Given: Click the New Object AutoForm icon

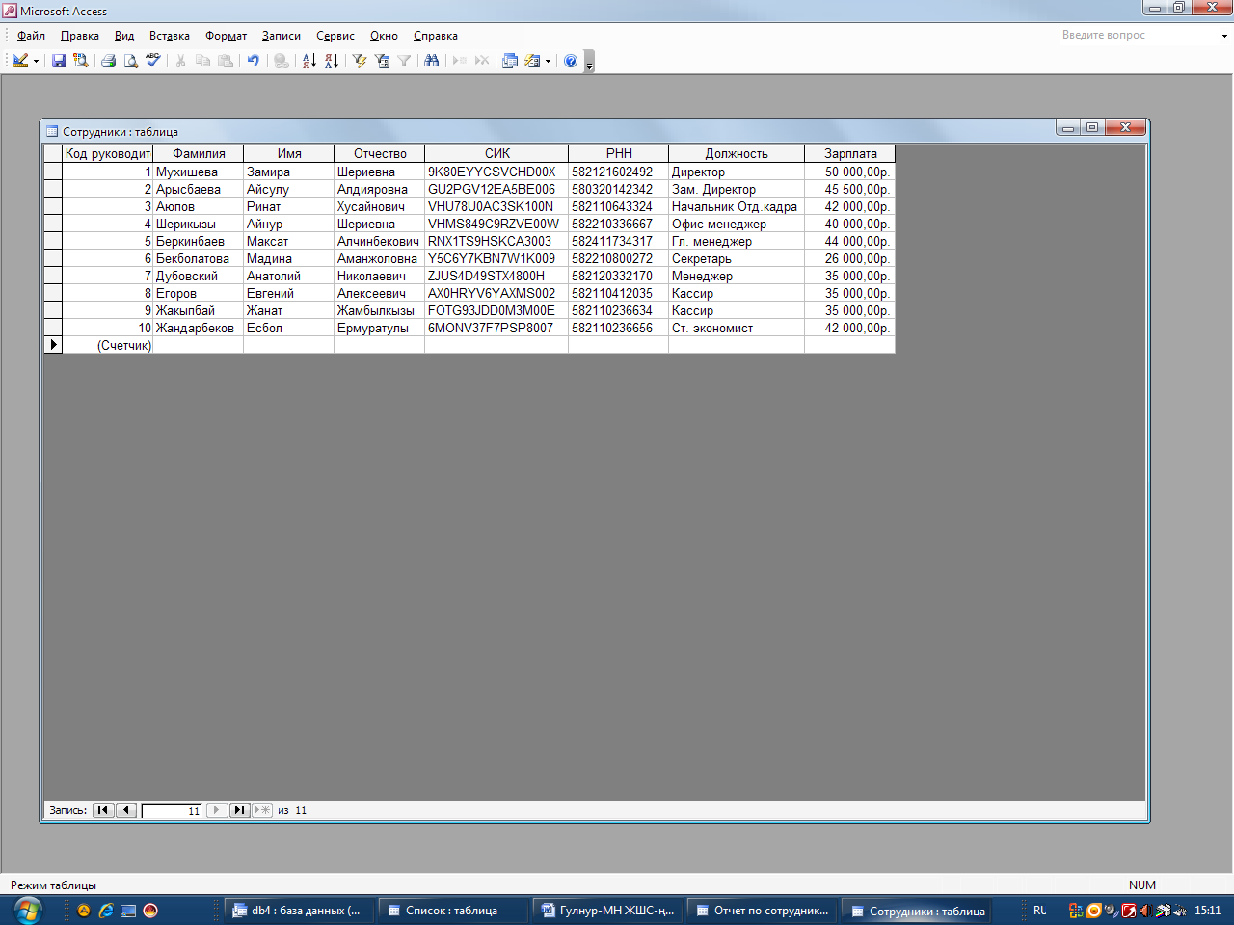Looking at the screenshot, I should 532,61.
